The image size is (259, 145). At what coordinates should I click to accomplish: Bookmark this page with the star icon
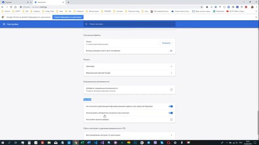202,7
